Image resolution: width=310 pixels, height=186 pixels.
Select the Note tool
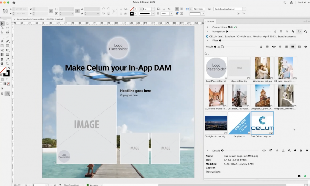2,59
